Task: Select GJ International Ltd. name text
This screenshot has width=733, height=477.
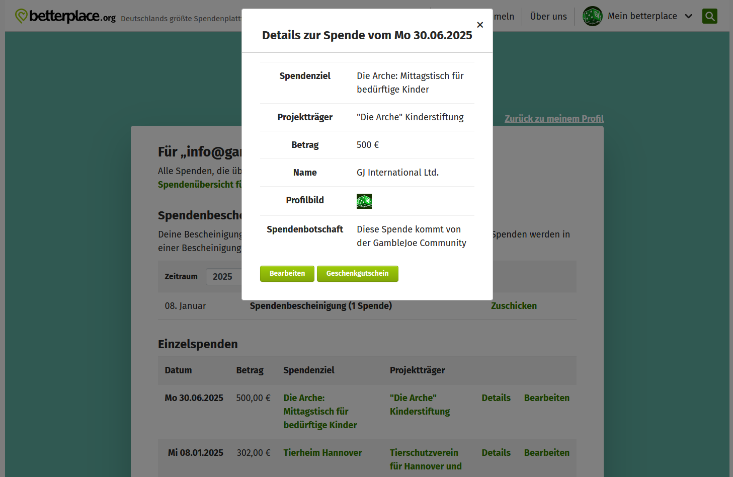Action: pos(397,172)
